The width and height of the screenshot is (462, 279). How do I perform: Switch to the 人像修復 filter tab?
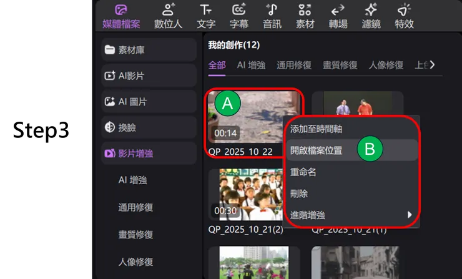coord(386,65)
